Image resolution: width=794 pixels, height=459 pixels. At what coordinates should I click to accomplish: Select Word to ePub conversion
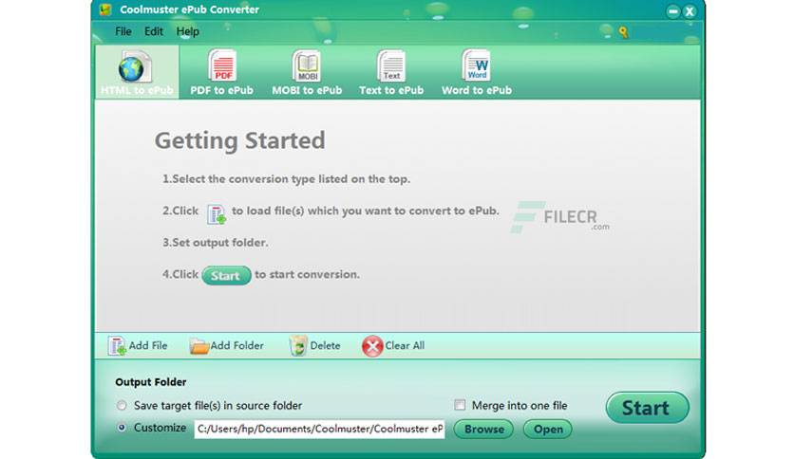pyautogui.click(x=477, y=72)
